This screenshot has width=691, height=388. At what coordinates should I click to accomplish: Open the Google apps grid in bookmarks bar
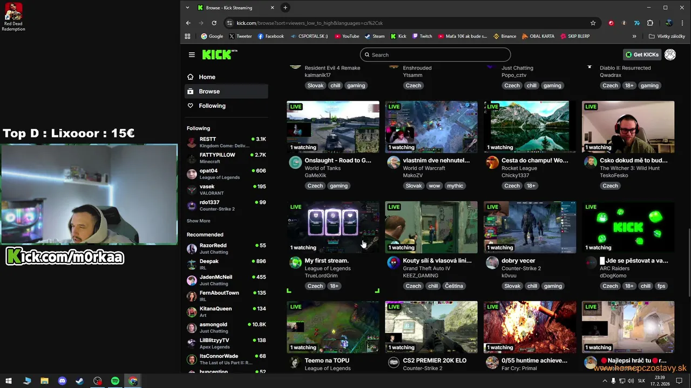point(187,36)
